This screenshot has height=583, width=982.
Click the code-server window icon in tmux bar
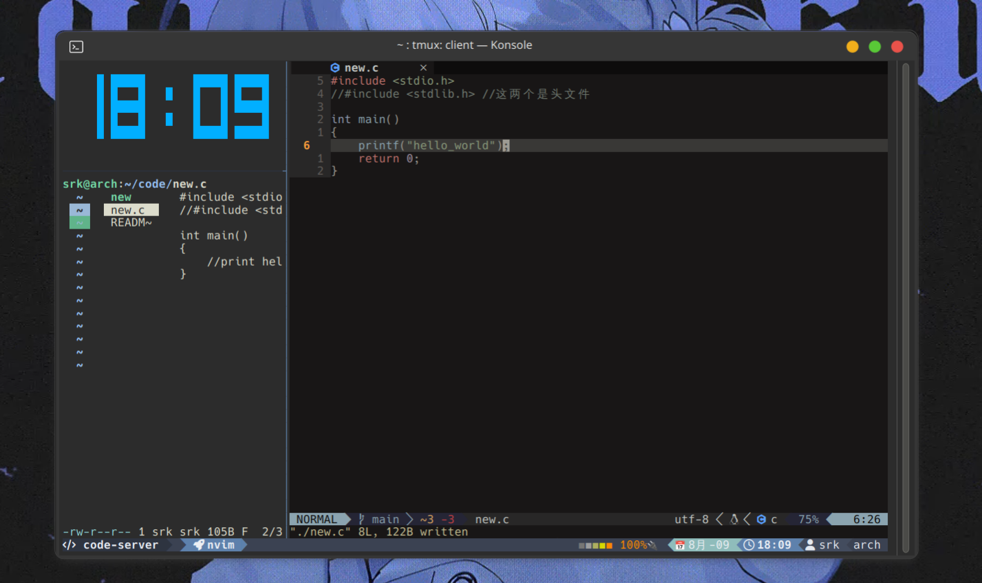pyautogui.click(x=69, y=544)
